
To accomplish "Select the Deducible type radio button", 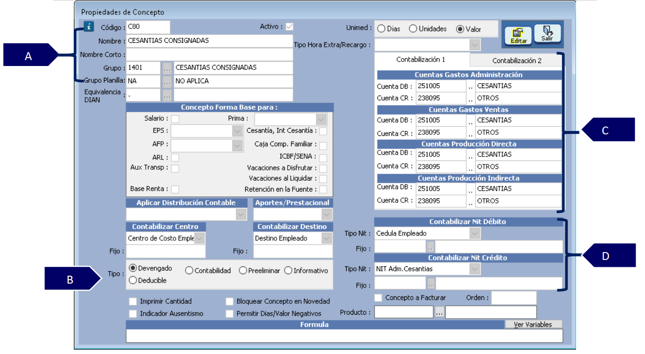I will 132,280.
